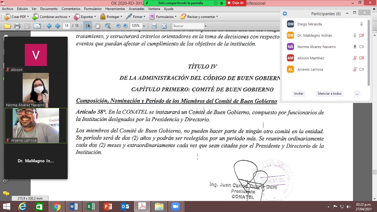Select the text Select tool

click(88, 26)
